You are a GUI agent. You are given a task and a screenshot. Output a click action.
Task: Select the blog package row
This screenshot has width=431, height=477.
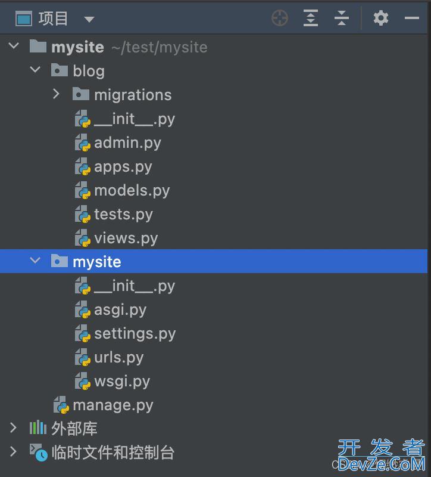coord(214,71)
